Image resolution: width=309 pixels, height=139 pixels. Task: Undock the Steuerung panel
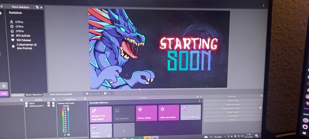[x=261, y=96]
